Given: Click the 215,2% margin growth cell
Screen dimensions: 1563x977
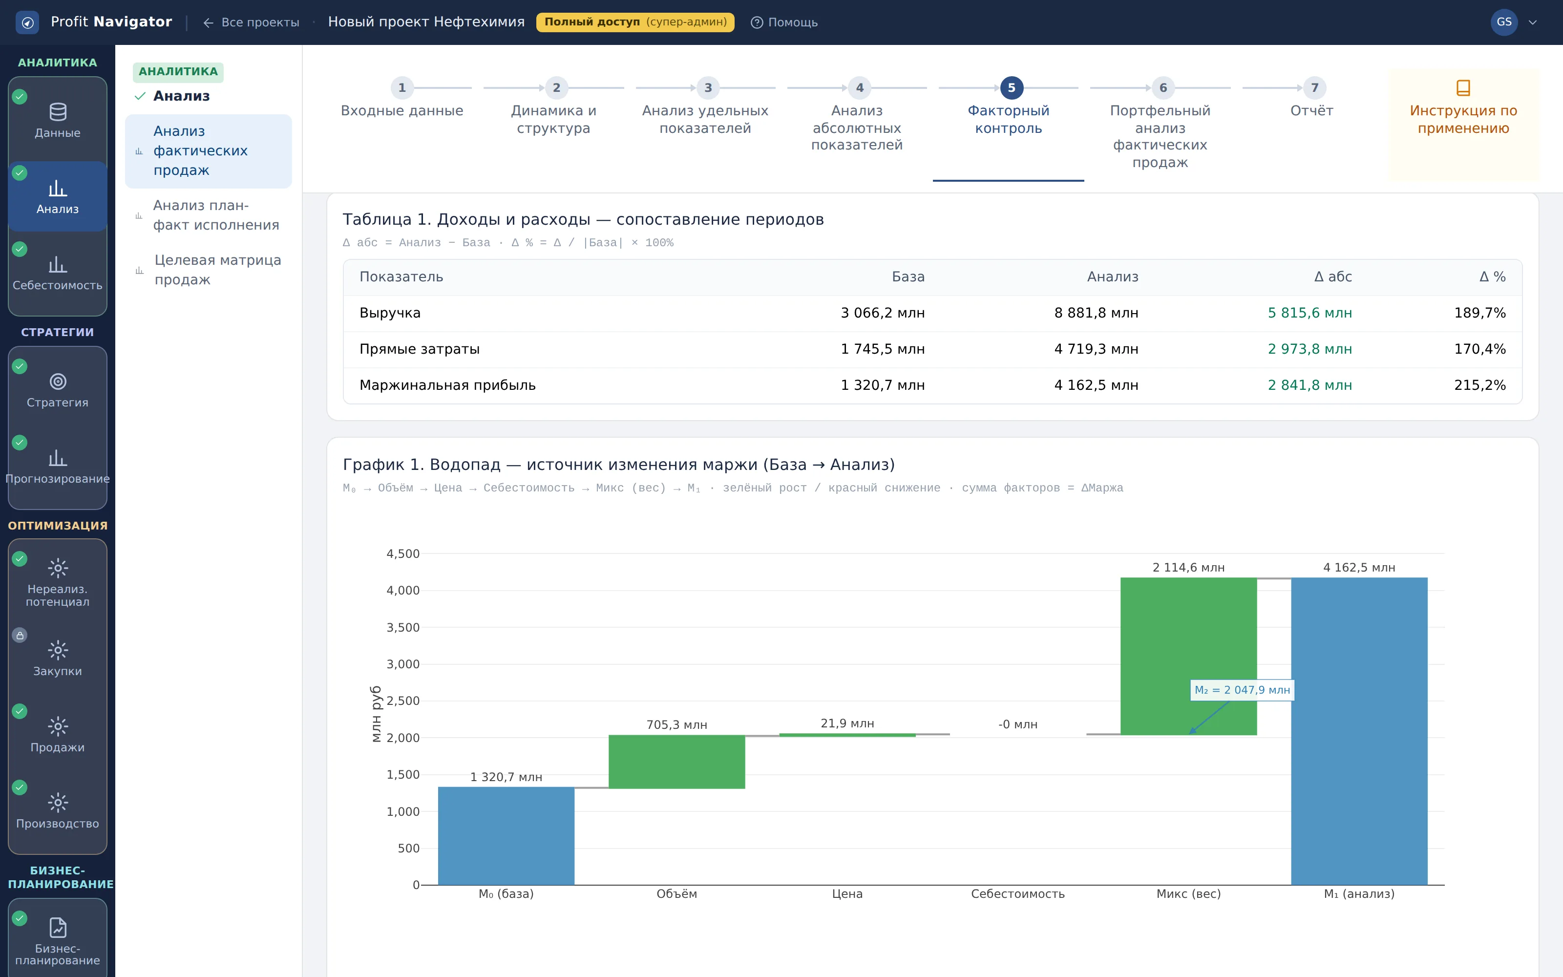Looking at the screenshot, I should (x=1479, y=386).
